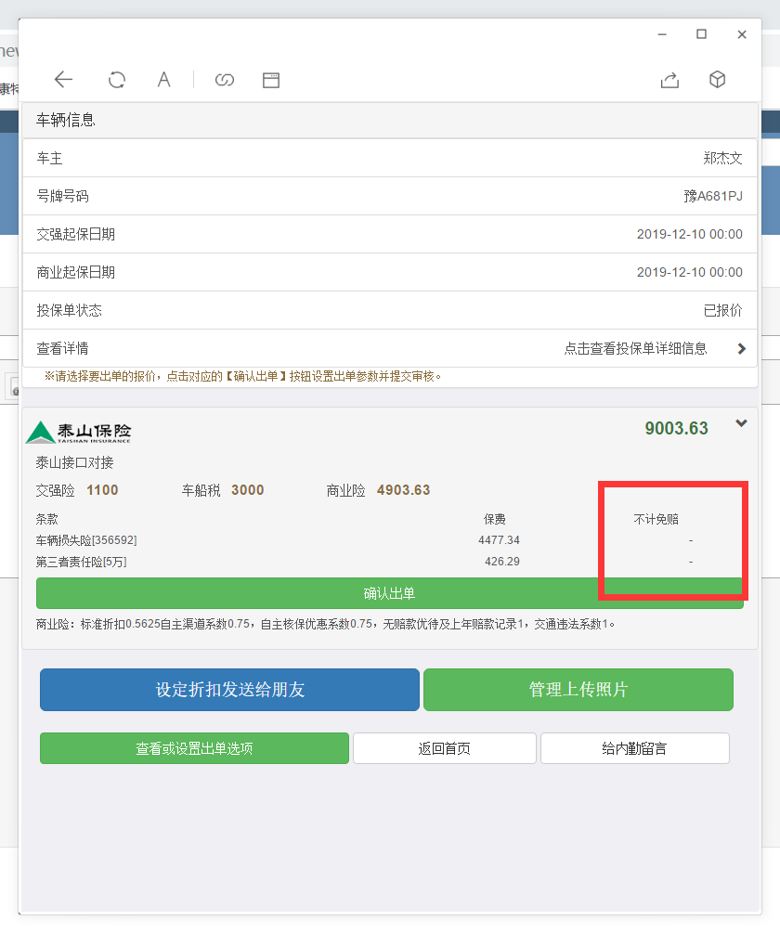Viewport: 780px width, 933px height.
Task: Click the 交强起保日期 date value
Action: click(690, 235)
